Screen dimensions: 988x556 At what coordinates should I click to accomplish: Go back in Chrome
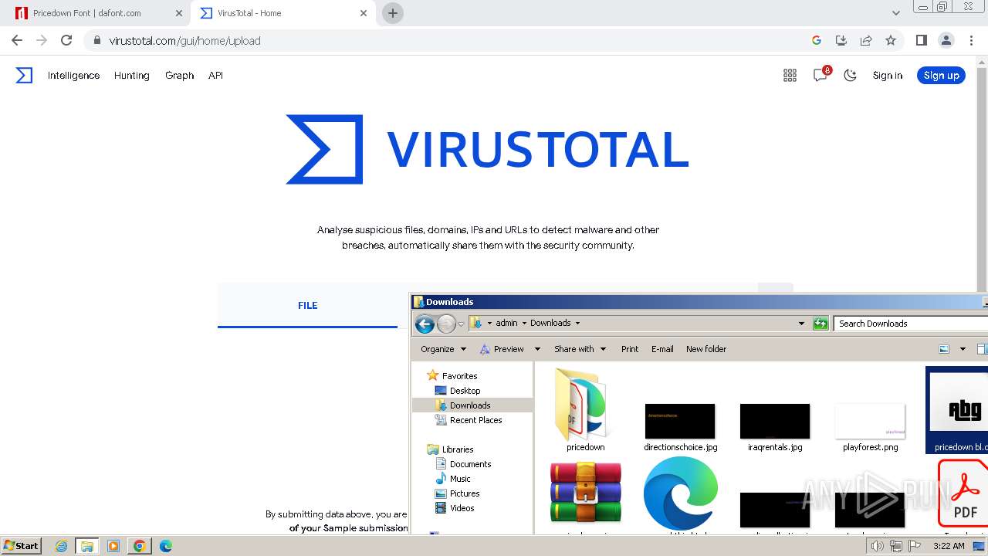point(17,40)
